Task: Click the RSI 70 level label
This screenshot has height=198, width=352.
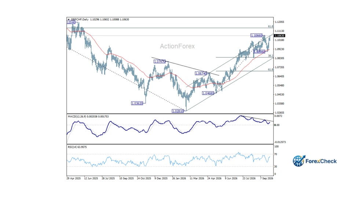Action: pos(276,154)
